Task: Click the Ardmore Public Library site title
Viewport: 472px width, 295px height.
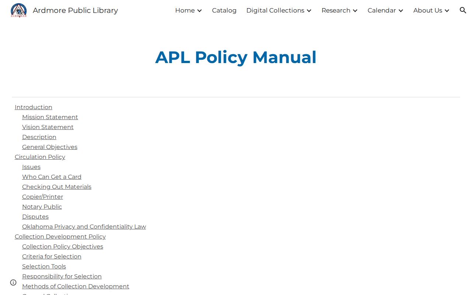Action: pyautogui.click(x=75, y=10)
